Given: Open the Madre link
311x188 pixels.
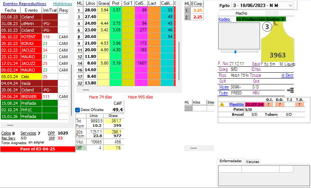Looking at the screenshot, I should click(224, 87).
